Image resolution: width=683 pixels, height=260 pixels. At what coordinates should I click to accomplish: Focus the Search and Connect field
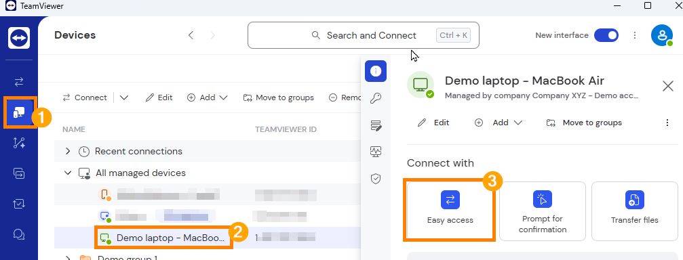[x=364, y=35]
